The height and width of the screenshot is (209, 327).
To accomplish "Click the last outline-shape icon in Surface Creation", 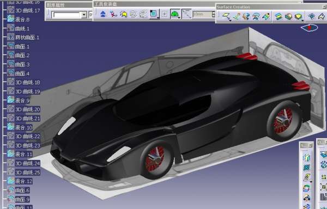I will pos(322,16).
